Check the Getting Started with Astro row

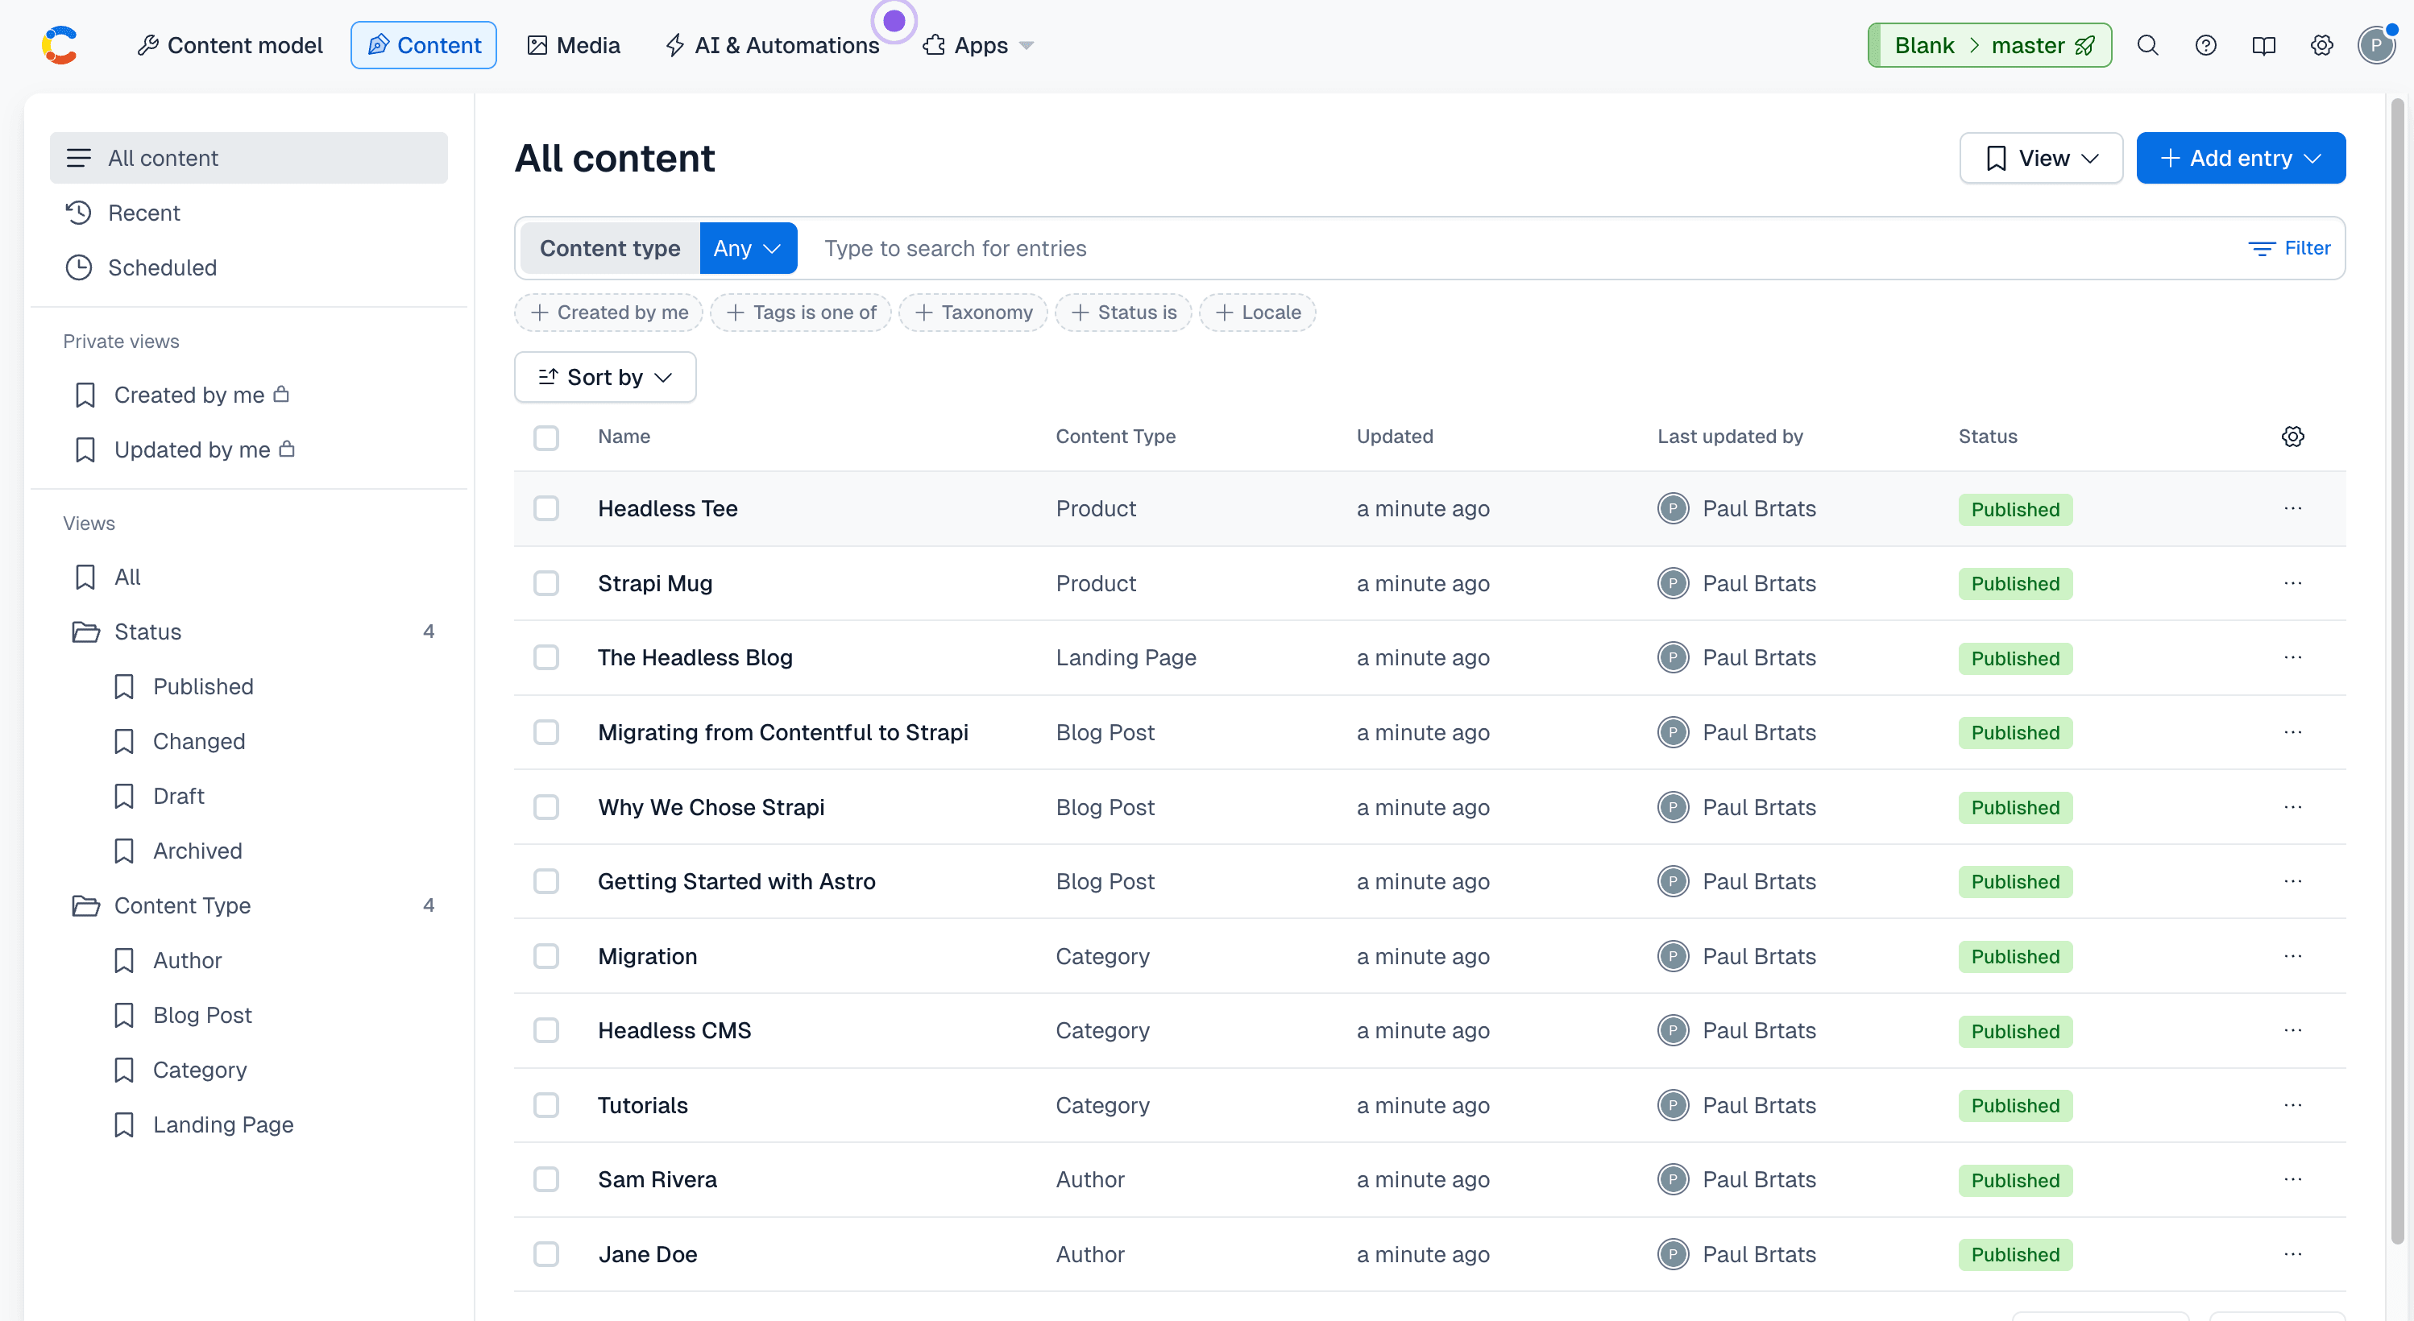[546, 881]
